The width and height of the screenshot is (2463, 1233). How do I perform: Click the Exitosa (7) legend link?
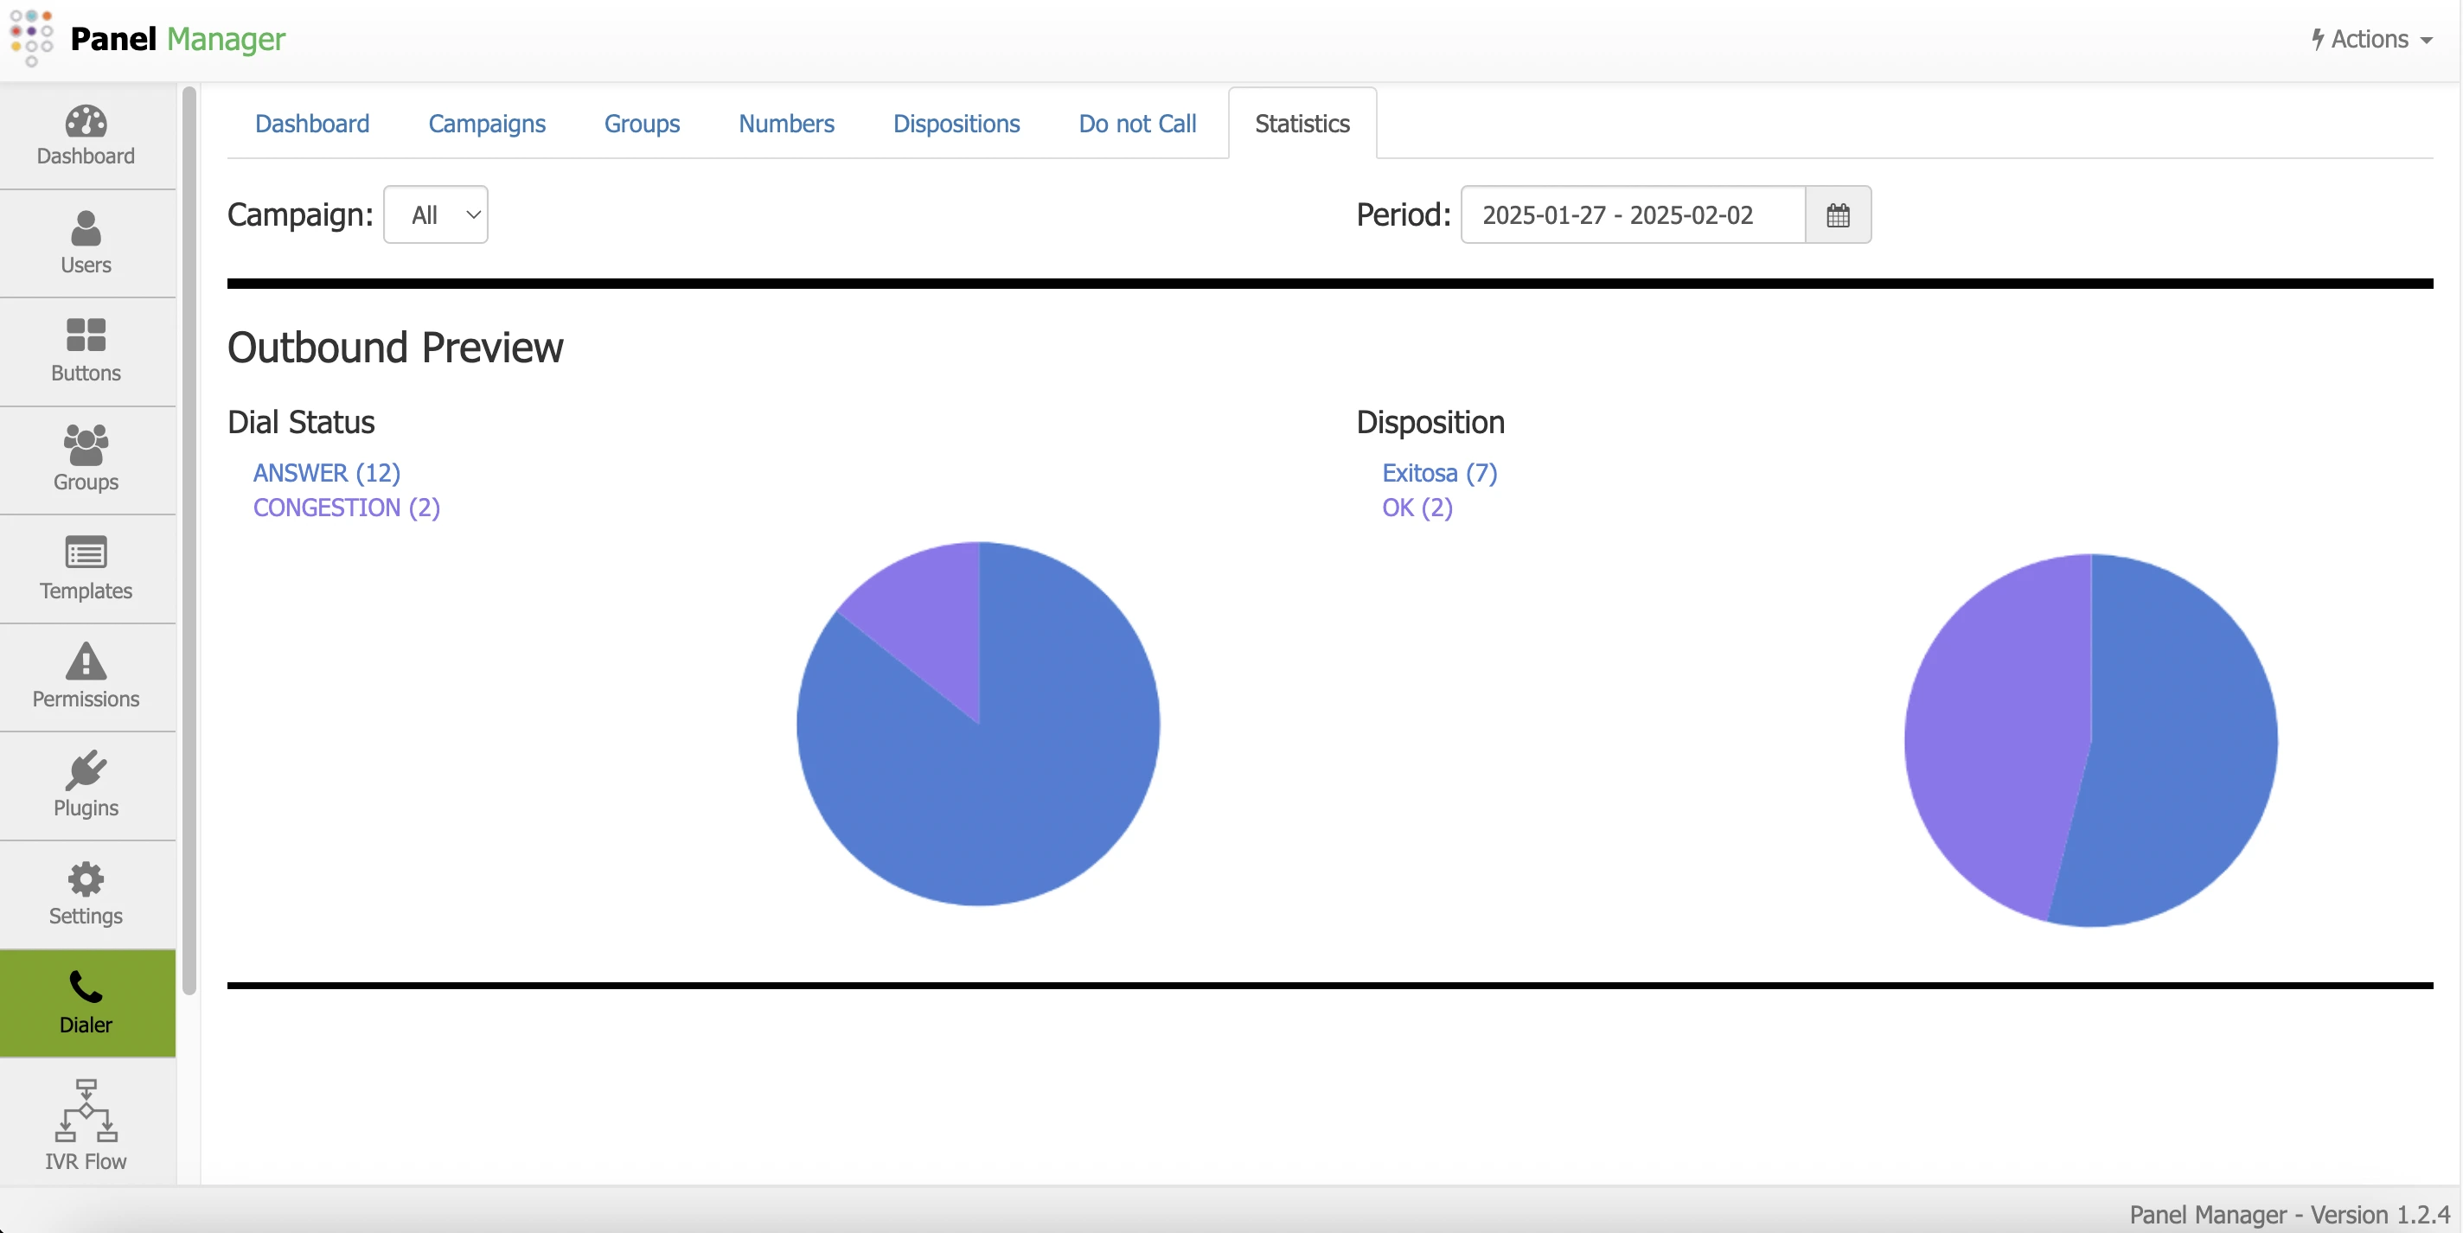coord(1439,473)
